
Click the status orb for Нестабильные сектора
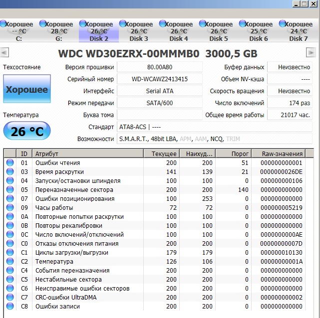tap(10, 280)
